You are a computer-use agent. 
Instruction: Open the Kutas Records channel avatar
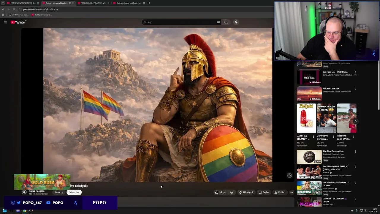24,192
